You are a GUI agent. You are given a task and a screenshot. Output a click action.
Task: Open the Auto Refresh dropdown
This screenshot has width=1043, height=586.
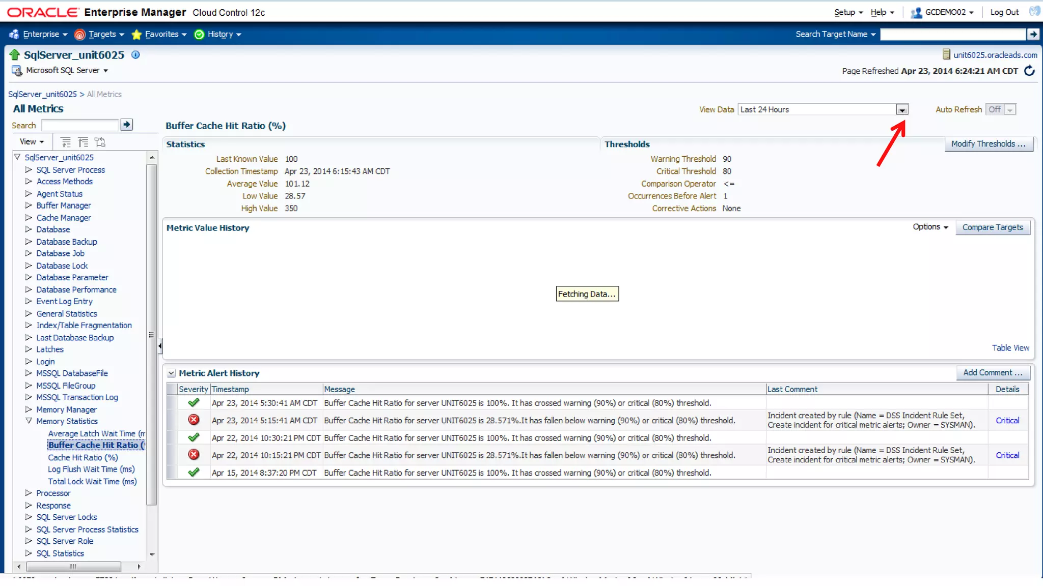[x=1010, y=109]
